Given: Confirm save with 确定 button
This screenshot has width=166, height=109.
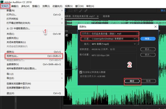Looking at the screenshot, I should tap(132, 81).
